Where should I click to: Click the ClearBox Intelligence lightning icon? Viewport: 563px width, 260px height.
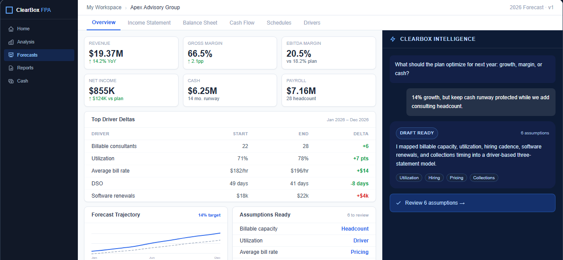point(393,39)
